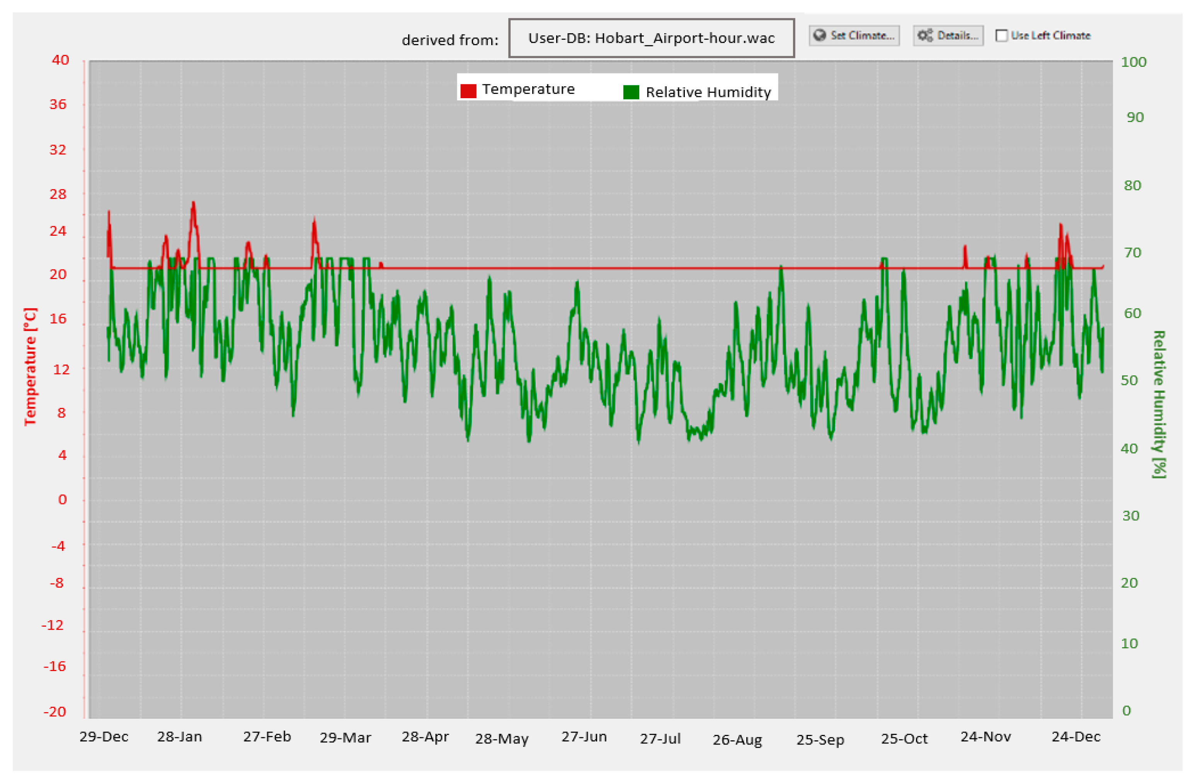Open the Set Climate... dialog
The width and height of the screenshot is (1195, 784).
pos(854,36)
